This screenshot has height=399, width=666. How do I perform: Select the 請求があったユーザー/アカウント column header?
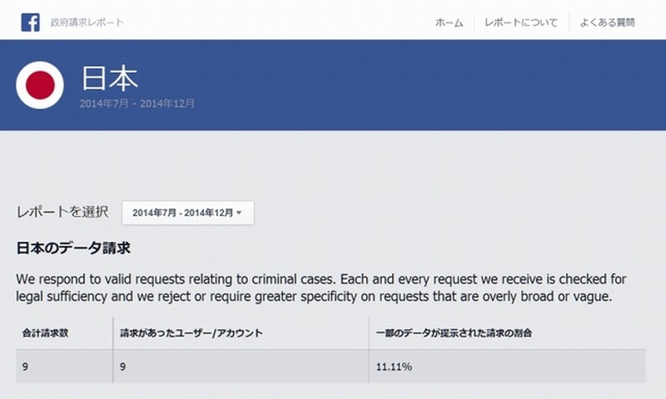191,332
